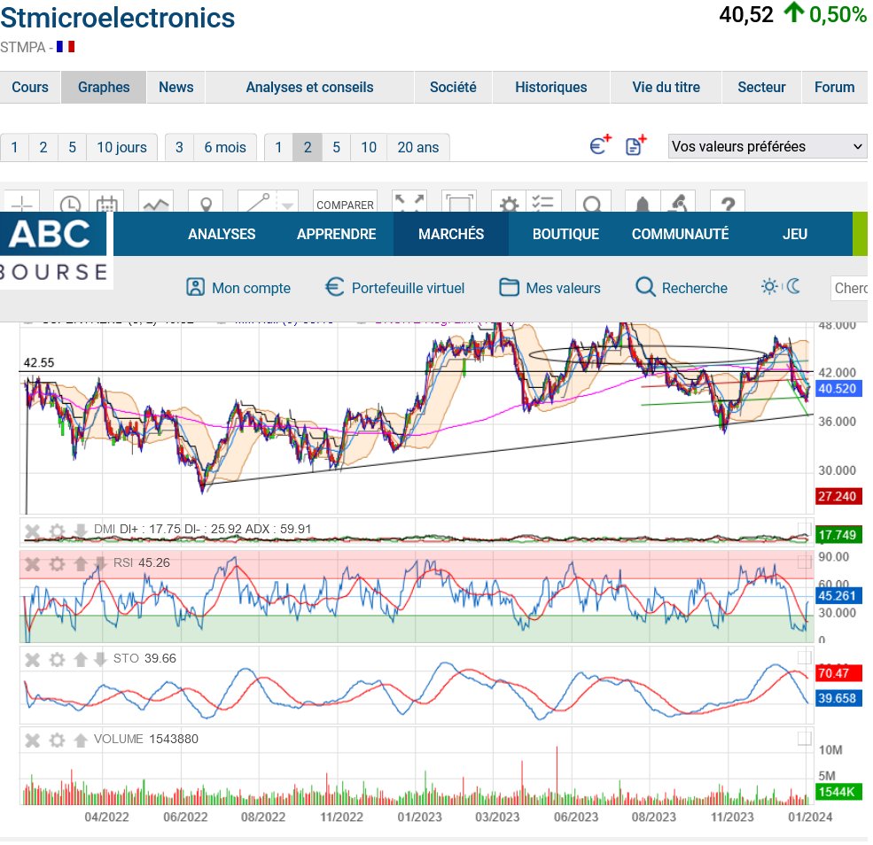Open the indicators checklist icon
This screenshot has height=845, width=873.
tap(542, 203)
